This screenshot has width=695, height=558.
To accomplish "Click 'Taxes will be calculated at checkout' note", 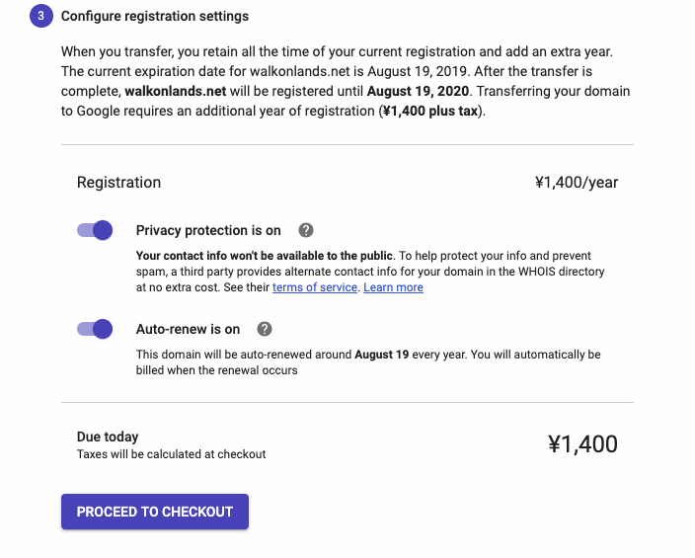I will pos(171,454).
